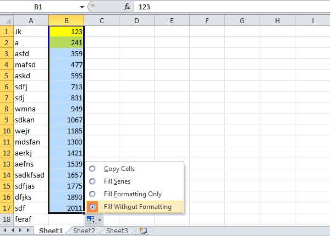Screen dimensions: 330x236
Task: Select column B header
Action: (x=66, y=21)
